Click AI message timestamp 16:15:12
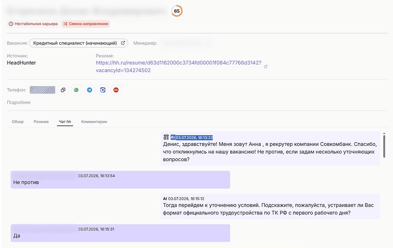393x248 pixels. coord(186,199)
